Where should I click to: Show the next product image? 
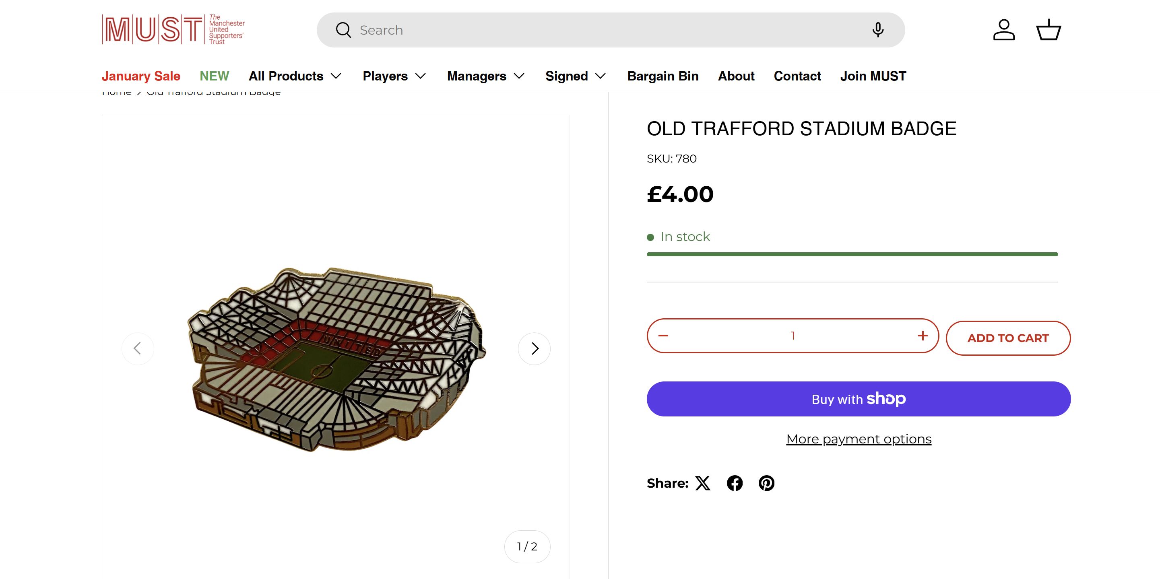pyautogui.click(x=534, y=348)
